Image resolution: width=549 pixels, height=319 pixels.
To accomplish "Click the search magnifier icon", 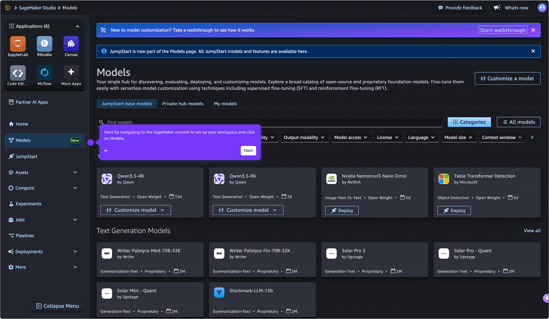I will click(101, 122).
